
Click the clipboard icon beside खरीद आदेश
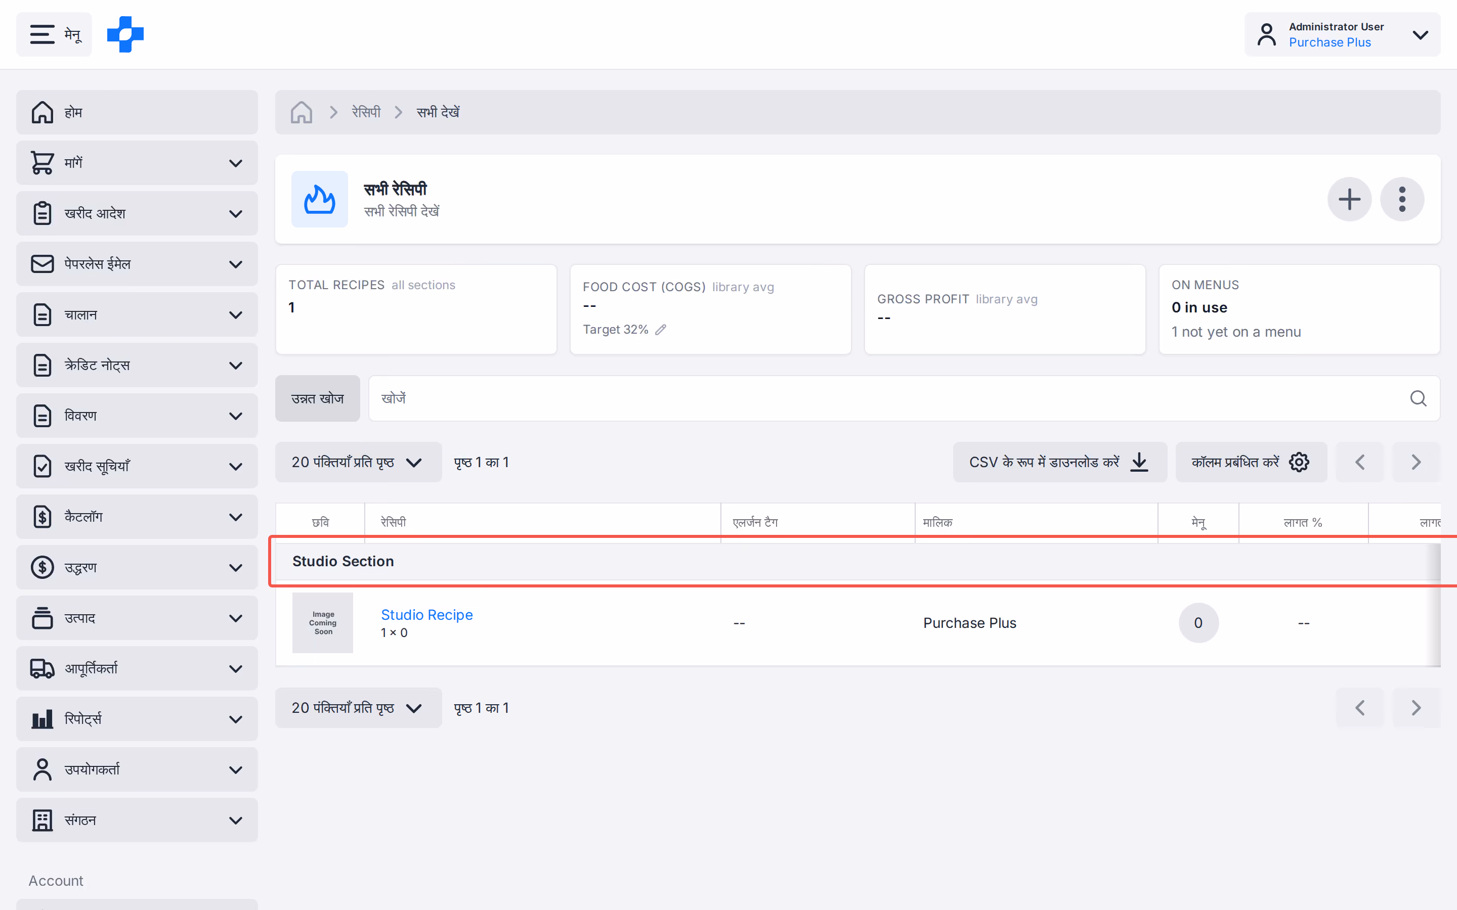pyautogui.click(x=42, y=213)
